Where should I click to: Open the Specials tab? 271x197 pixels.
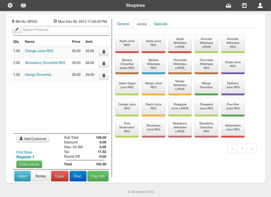[161, 24]
